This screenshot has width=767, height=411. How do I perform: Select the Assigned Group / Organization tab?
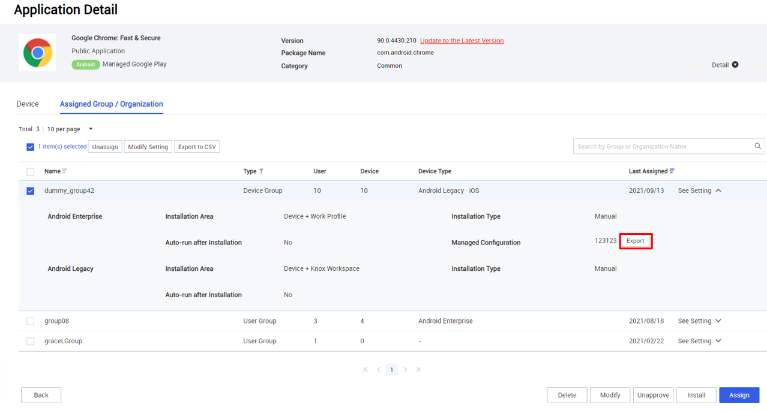click(x=111, y=104)
